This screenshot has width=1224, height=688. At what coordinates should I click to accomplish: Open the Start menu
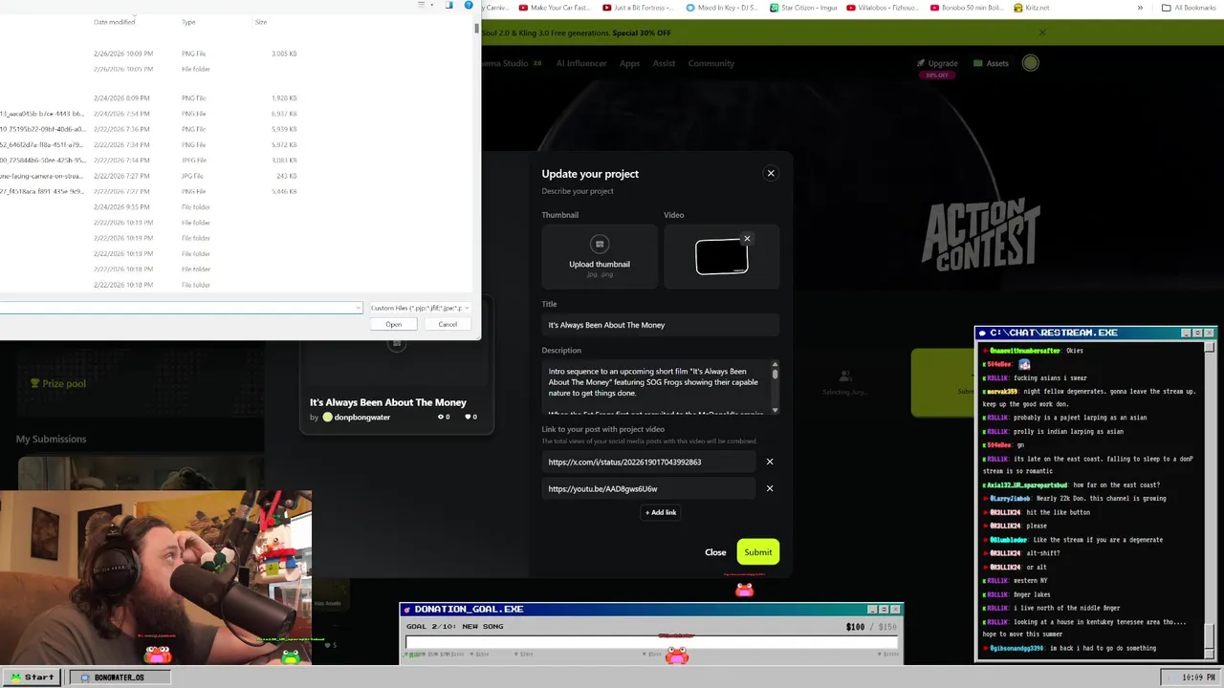point(32,677)
